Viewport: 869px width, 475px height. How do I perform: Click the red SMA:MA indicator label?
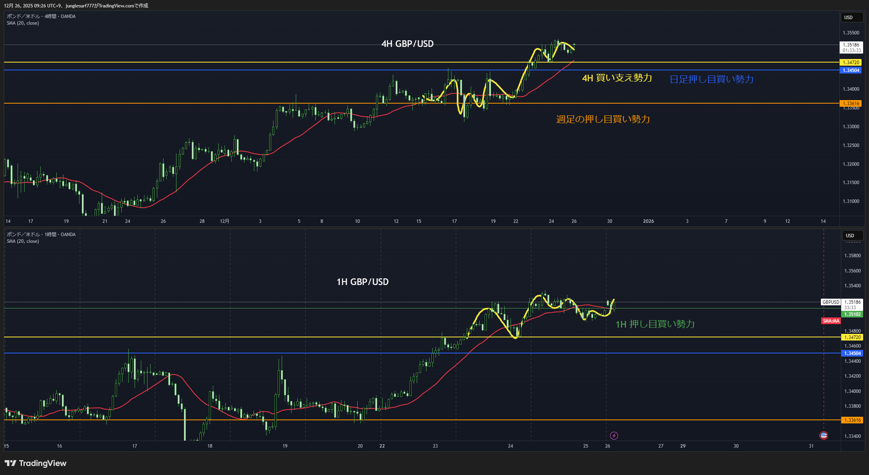(831, 321)
